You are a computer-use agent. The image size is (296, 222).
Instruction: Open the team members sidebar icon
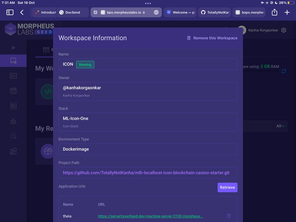[x=13, y=91]
